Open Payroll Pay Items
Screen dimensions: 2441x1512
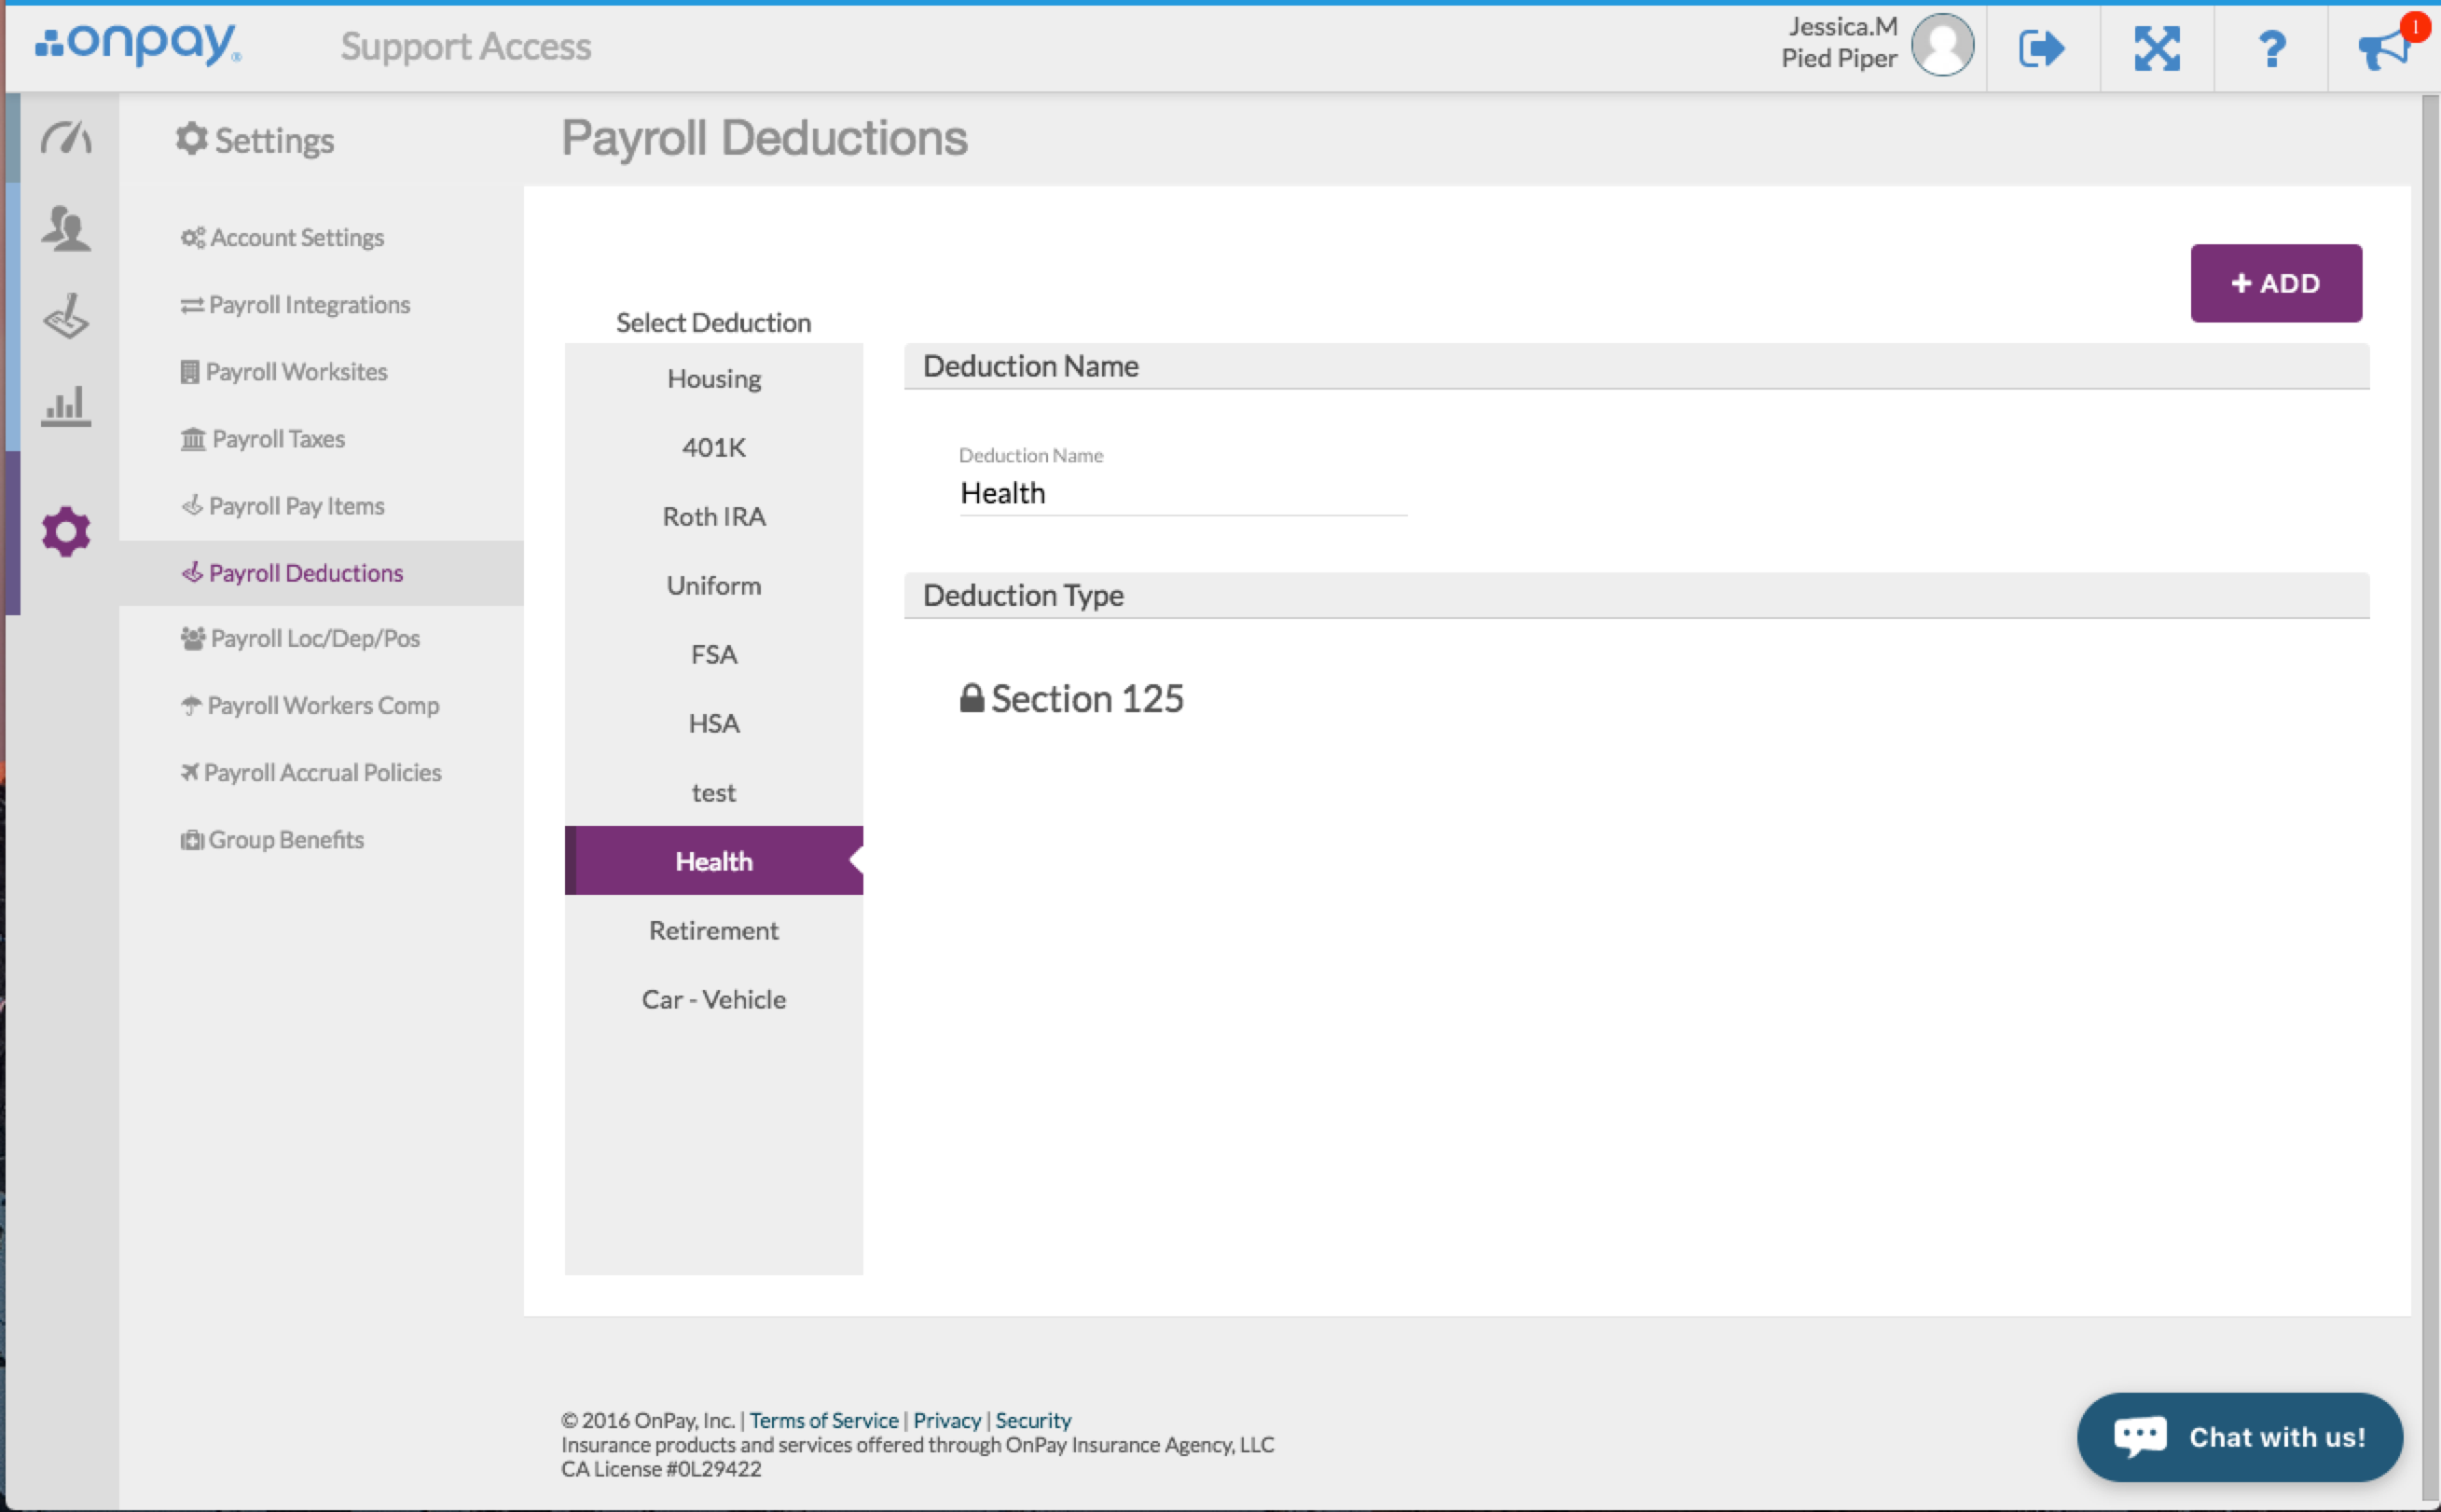click(x=282, y=506)
